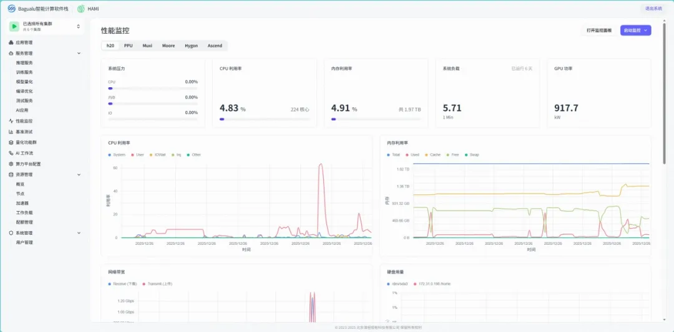This screenshot has height=332, width=674.
Task: Toggle Irq series in CPU chart legend
Action: point(176,154)
